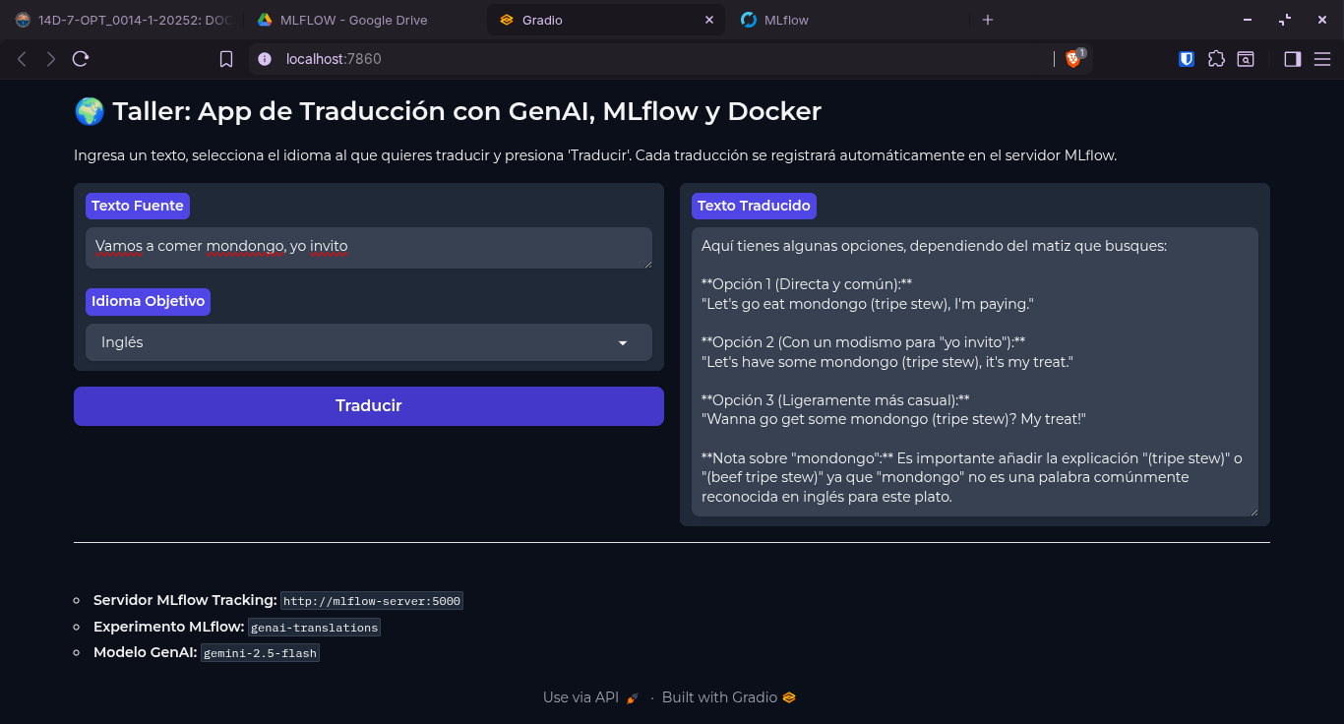Click the http://mlflow-server:5000 code text
Screen dimensions: 1344x724
pos(372,601)
